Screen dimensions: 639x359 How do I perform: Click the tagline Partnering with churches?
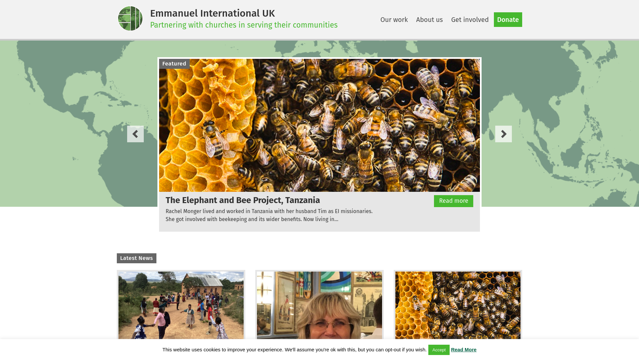coord(244,25)
